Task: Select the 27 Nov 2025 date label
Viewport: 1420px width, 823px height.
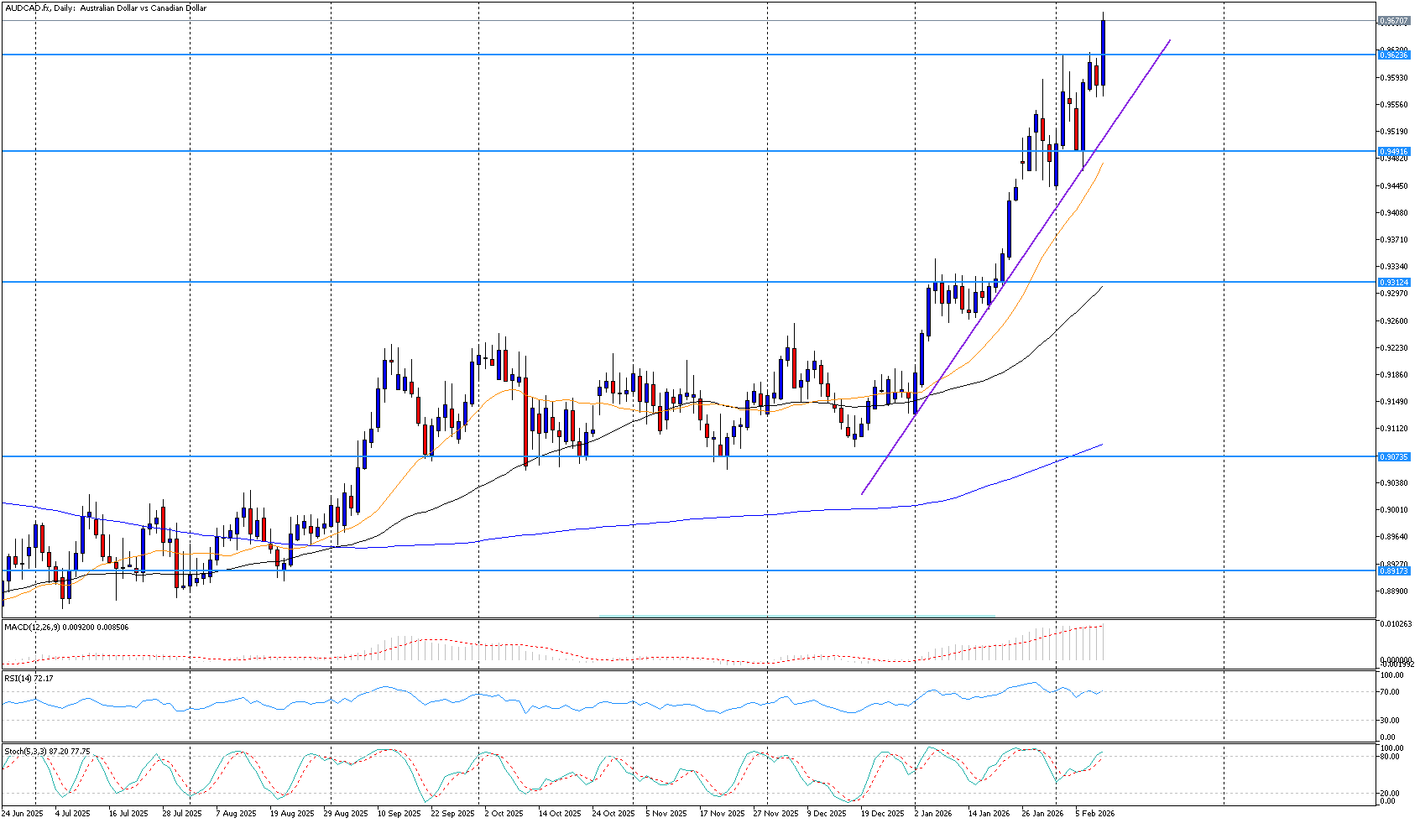Action: point(775,813)
